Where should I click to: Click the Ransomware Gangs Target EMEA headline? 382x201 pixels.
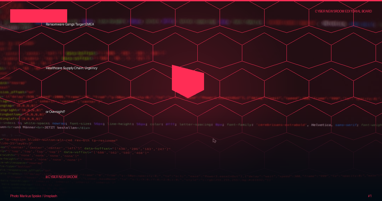(70, 24)
